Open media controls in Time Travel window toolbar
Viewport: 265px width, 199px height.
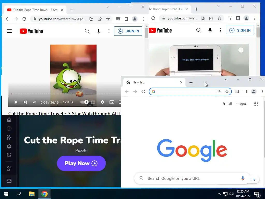point(118,19)
